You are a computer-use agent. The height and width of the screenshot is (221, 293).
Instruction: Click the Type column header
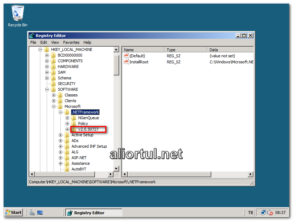pyautogui.click(x=186, y=50)
